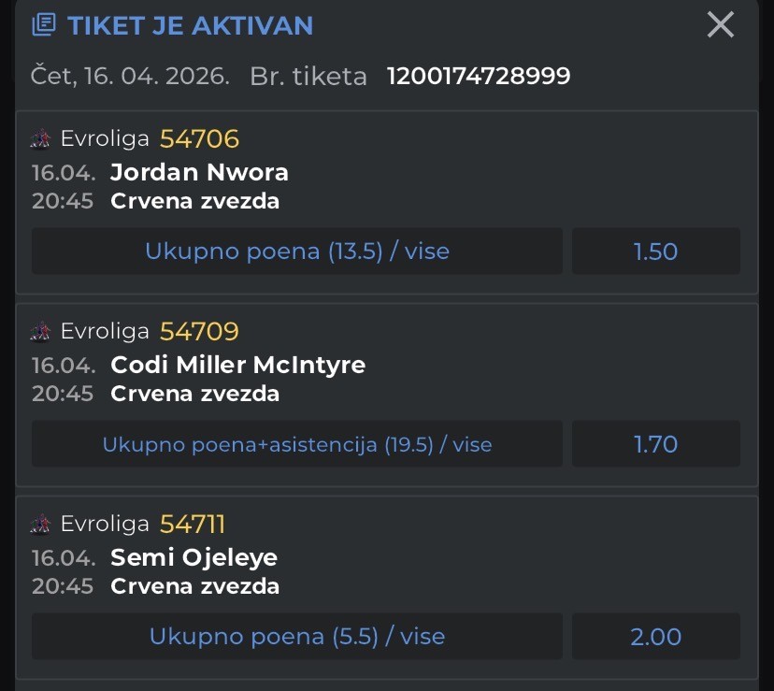Image resolution: width=774 pixels, height=691 pixels.
Task: Click ticket number 1200174728999
Action: pos(479,77)
